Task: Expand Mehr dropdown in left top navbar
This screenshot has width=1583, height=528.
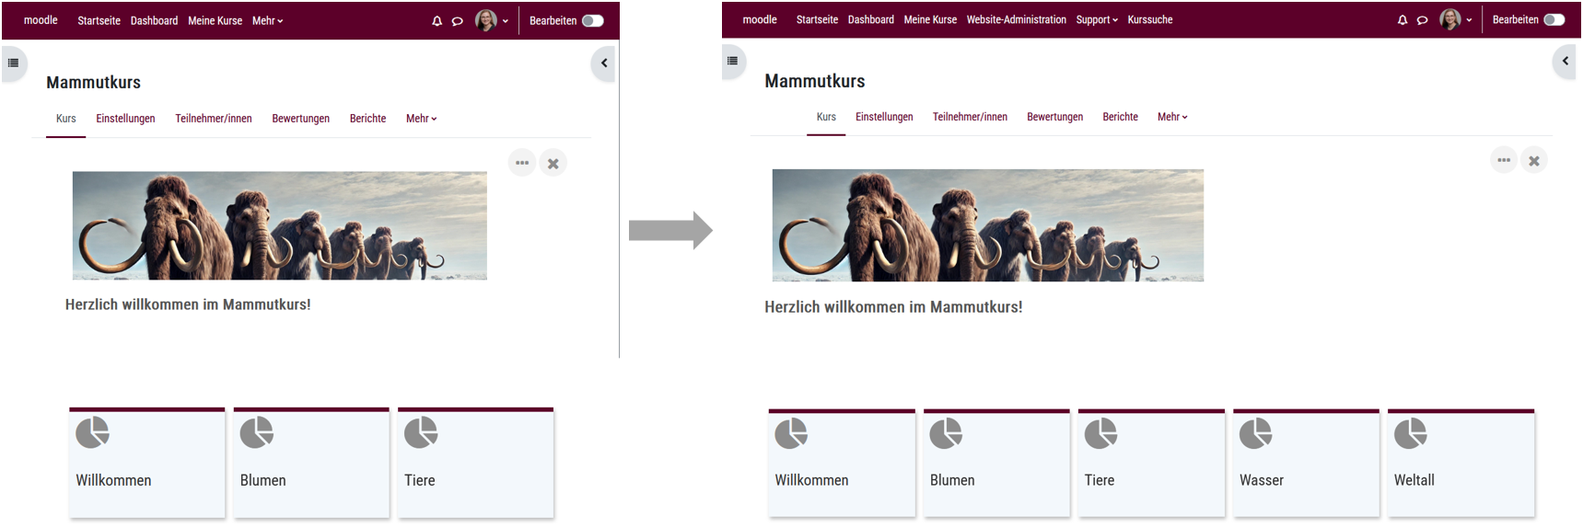Action: pos(267,21)
